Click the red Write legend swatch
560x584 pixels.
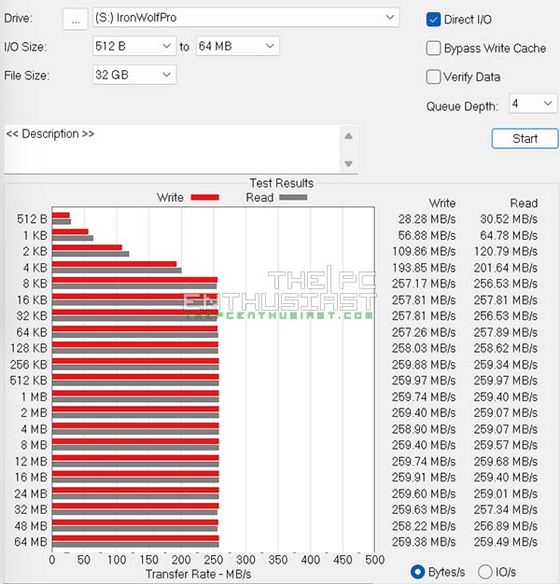pos(205,198)
